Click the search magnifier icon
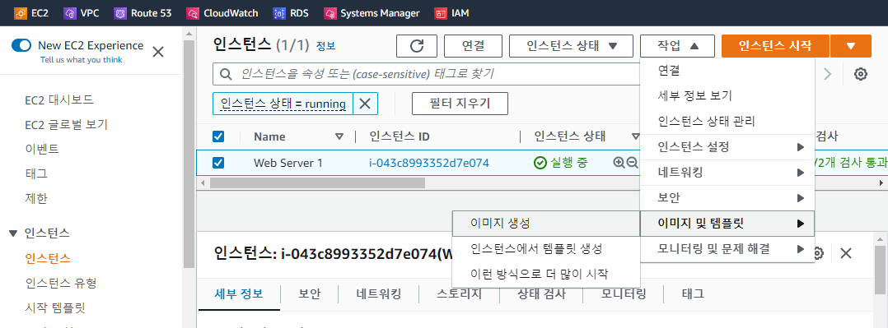 point(226,74)
